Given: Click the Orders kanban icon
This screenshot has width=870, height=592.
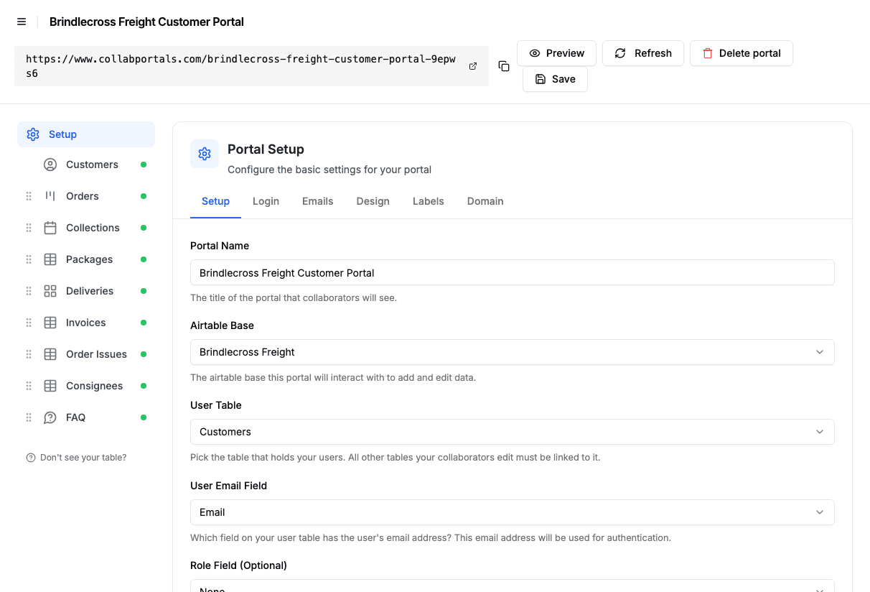Looking at the screenshot, I should (x=50, y=196).
